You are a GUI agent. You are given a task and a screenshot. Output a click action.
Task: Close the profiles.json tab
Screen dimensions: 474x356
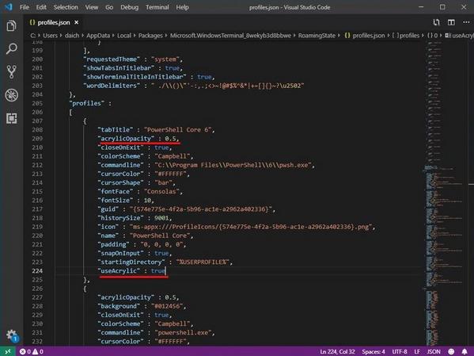click(x=77, y=22)
